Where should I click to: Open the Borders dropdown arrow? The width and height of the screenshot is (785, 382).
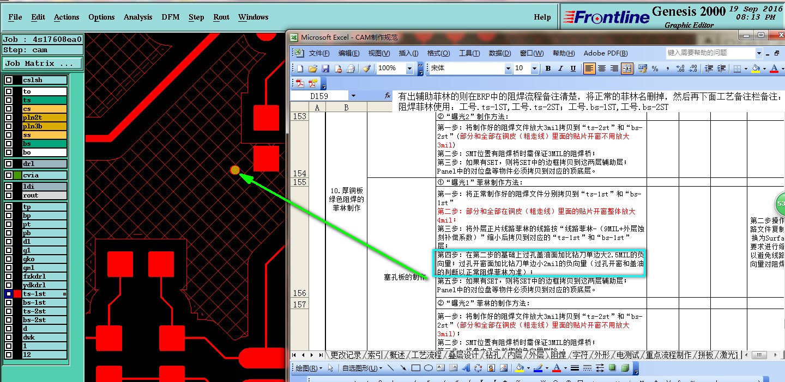746,69
